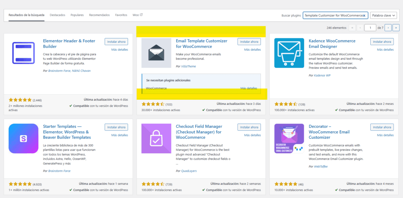The image size is (403, 198).
Task: Open Más detalles under Email Template Customizer install button
Action: tap(252, 49)
